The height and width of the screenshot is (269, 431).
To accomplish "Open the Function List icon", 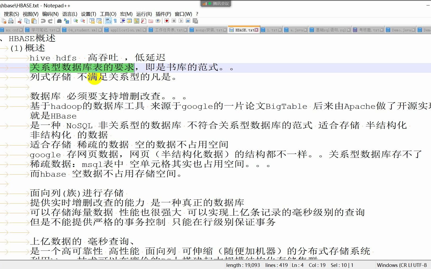I will click(x=144, y=21).
